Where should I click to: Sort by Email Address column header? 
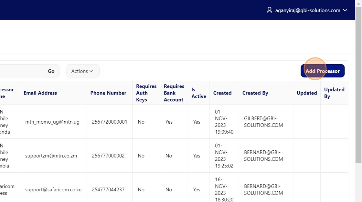[x=40, y=93]
